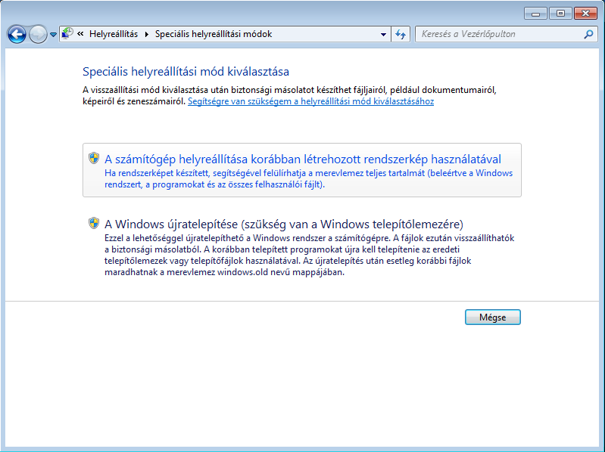The image size is (605, 452).
Task: Click the blue Back arrow button
Action: [x=17, y=35]
